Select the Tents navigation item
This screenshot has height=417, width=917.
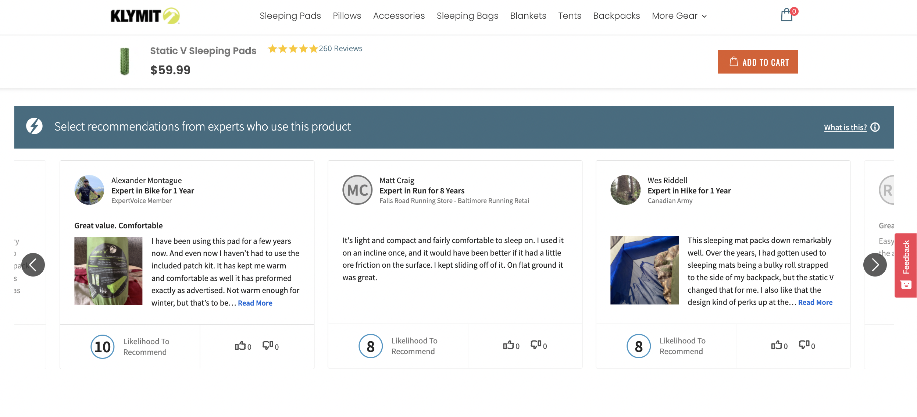coord(570,16)
